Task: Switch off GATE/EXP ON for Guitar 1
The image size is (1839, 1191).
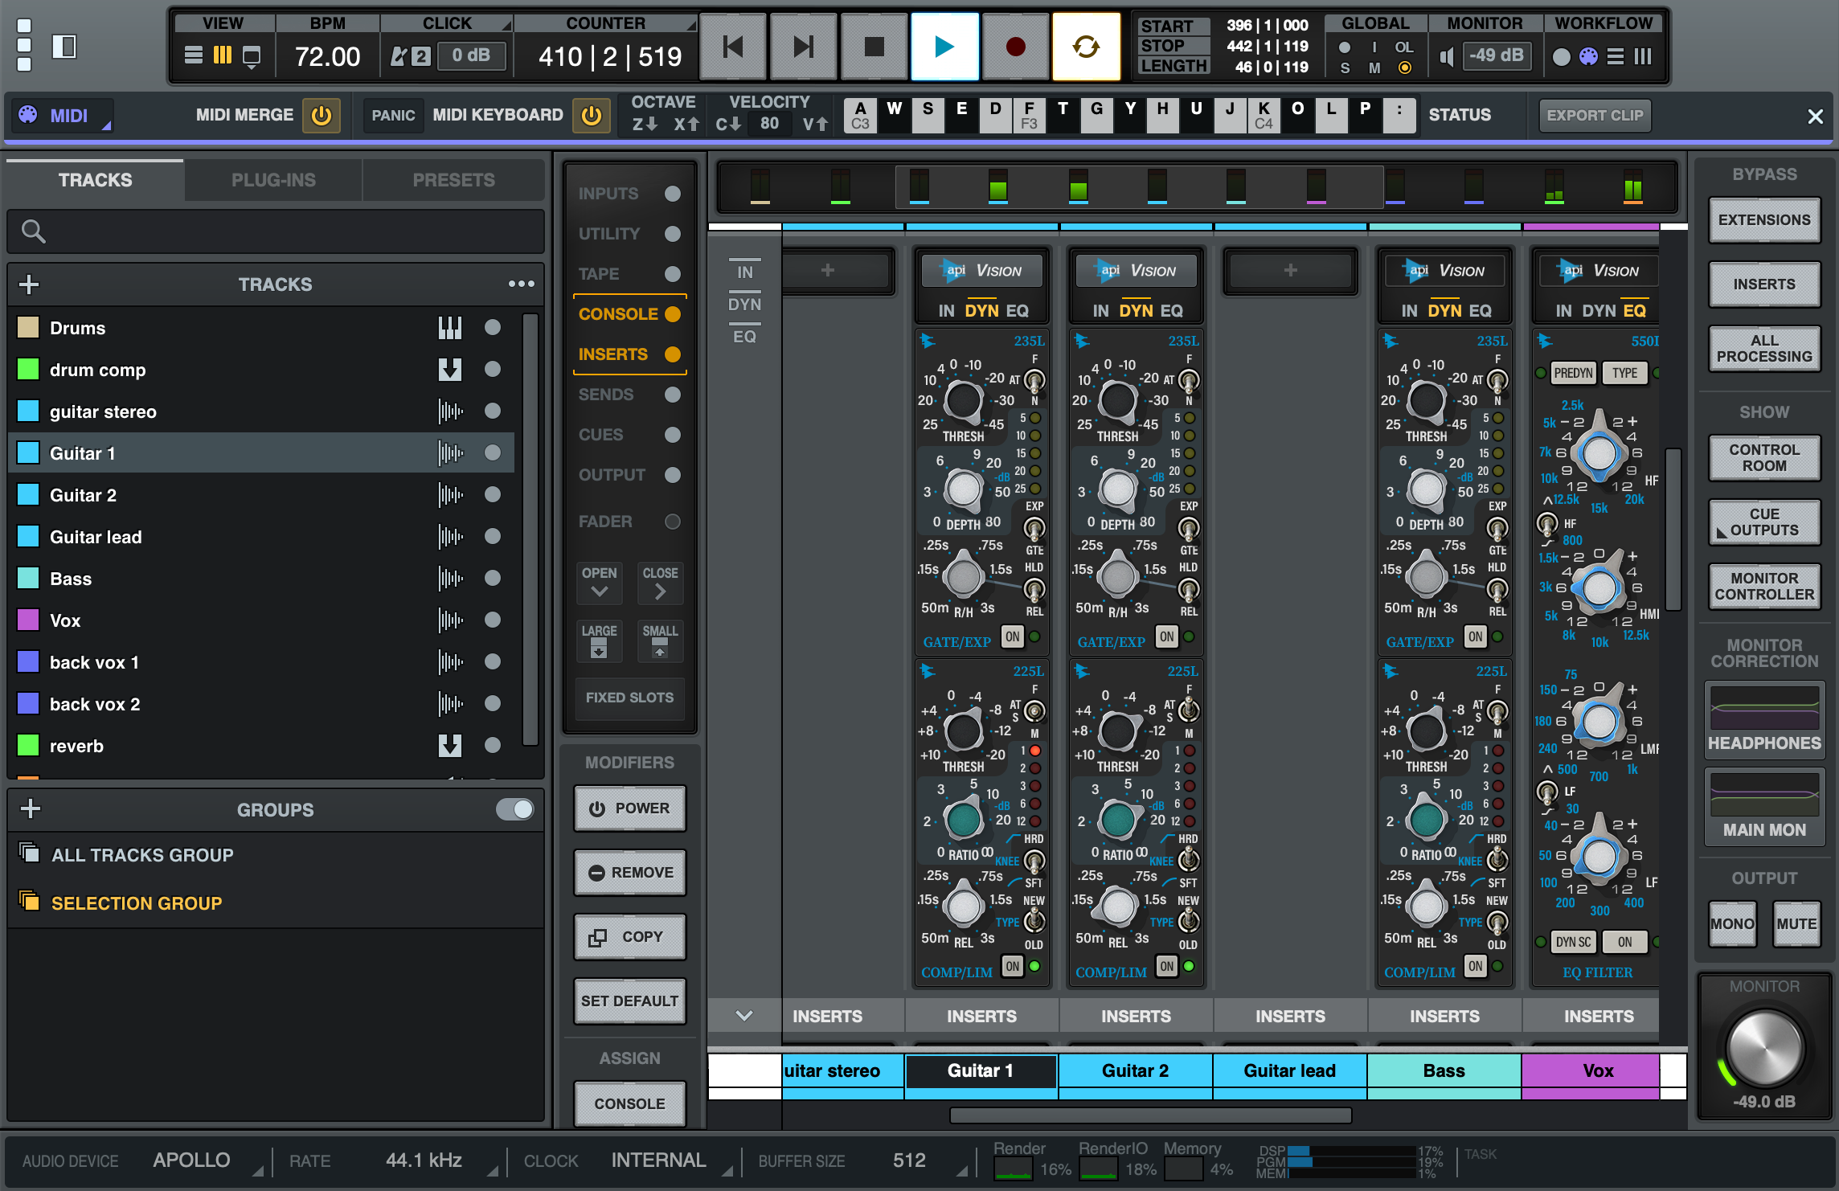Action: [x=1011, y=636]
